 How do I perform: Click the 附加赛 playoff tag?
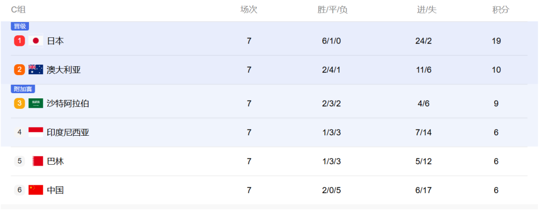click(x=23, y=89)
